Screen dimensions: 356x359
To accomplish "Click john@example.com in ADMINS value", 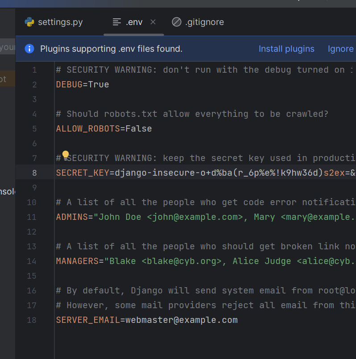I will click(195, 217).
